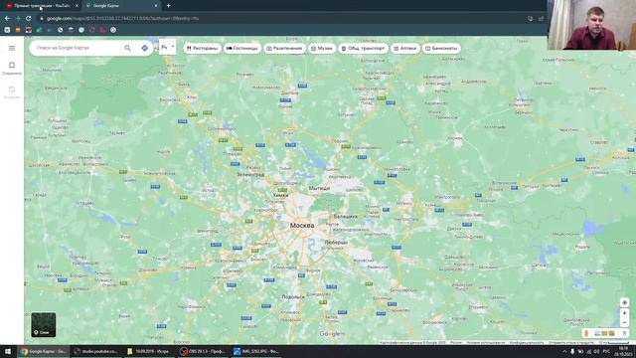This screenshot has height=358, width=636.
Task: Open a new browser tab
Action: tap(168, 6)
